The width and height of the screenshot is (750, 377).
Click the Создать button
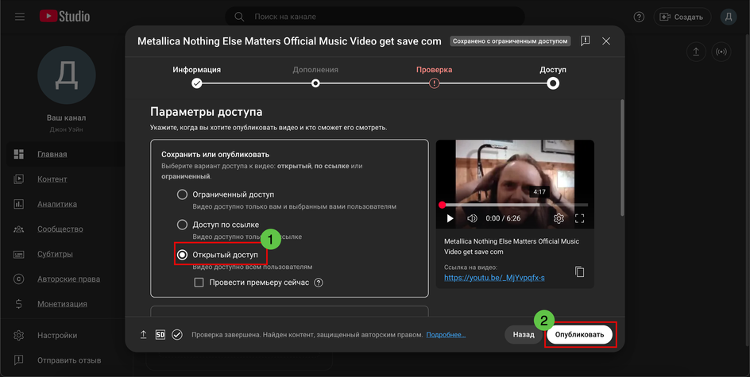coord(682,17)
